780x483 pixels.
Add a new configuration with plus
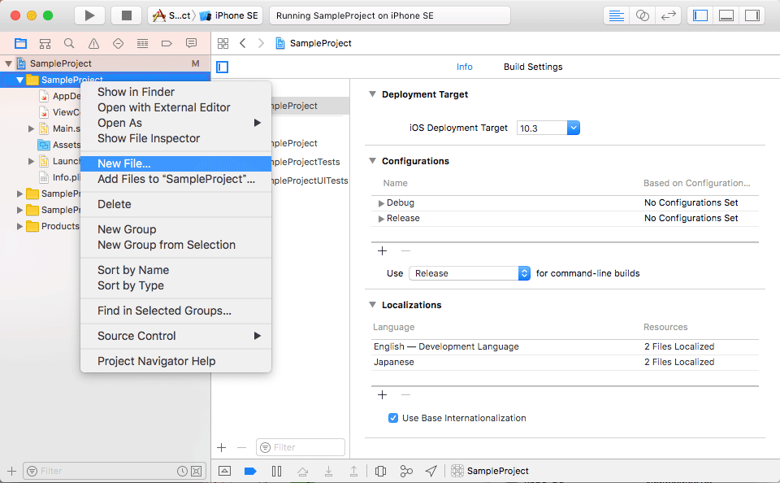382,251
